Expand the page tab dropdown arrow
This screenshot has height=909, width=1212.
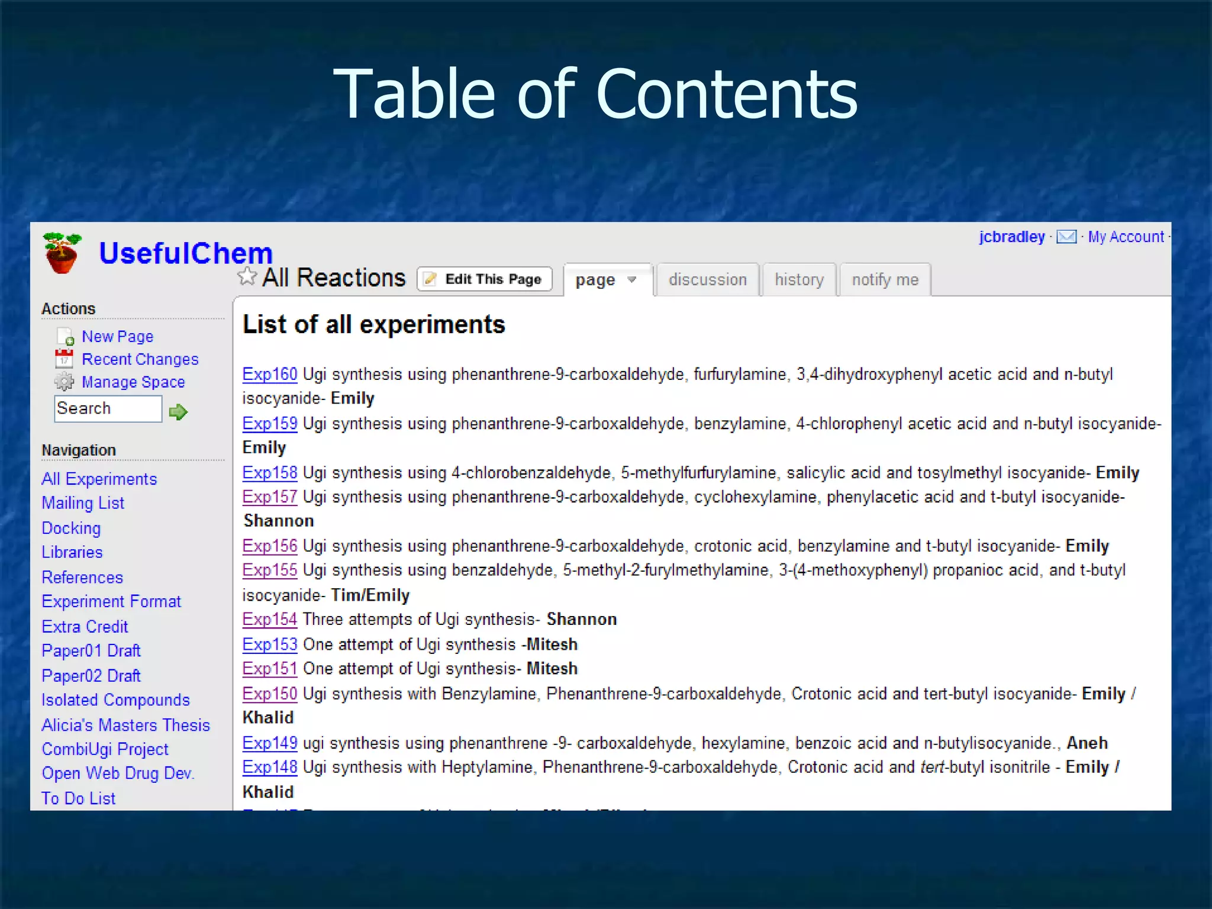pyautogui.click(x=632, y=279)
